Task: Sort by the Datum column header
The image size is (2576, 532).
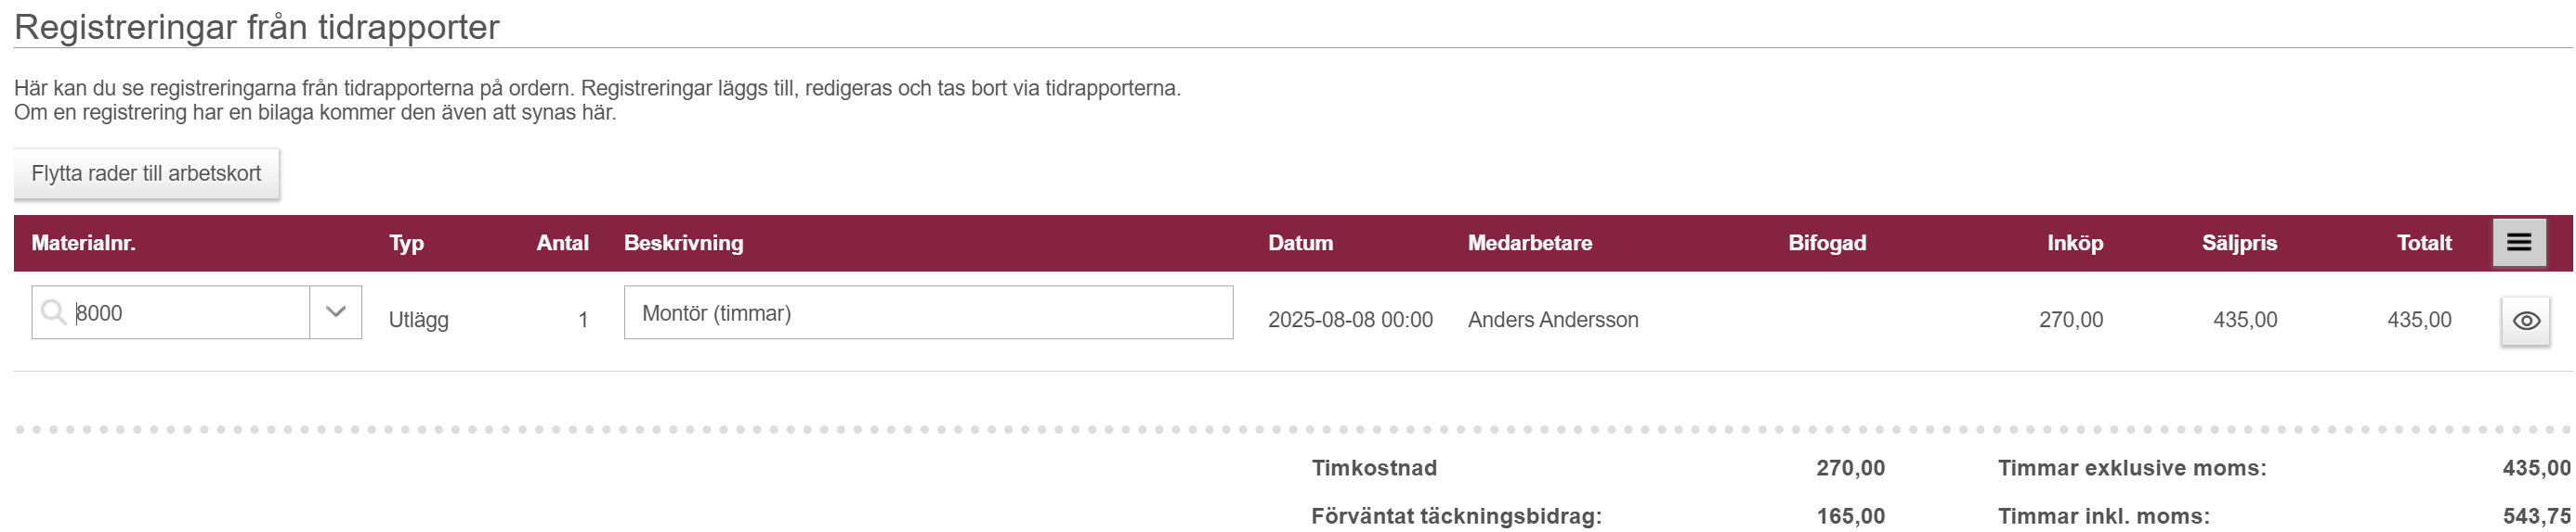Action: point(1300,243)
